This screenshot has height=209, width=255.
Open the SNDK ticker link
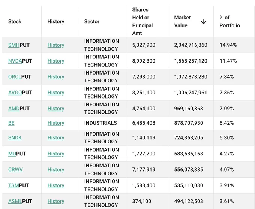pos(15,138)
